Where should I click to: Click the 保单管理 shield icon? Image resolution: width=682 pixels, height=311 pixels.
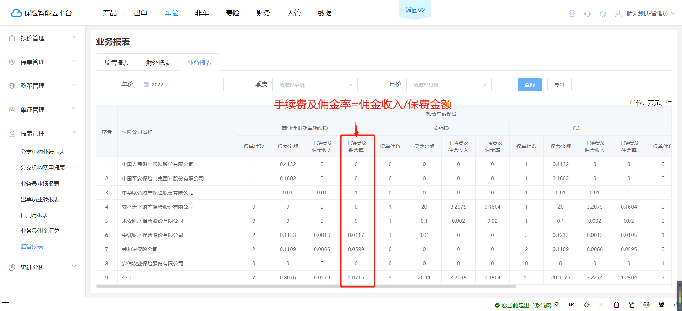coord(12,62)
